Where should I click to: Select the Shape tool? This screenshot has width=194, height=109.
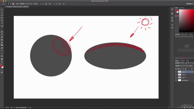tap(2, 56)
